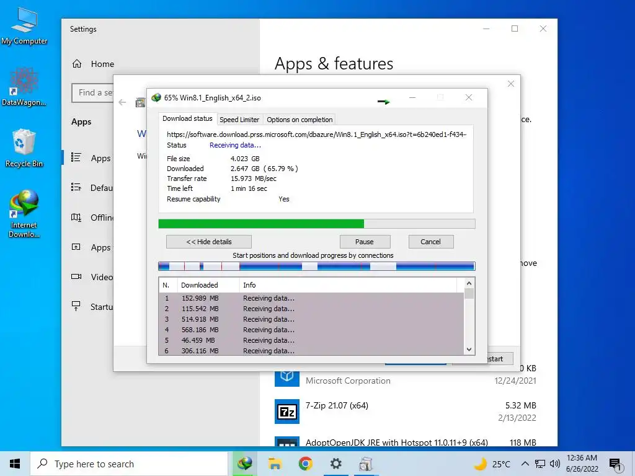The width and height of the screenshot is (635, 476).
Task: Click Type here to search taskbar box
Action: (x=129, y=464)
